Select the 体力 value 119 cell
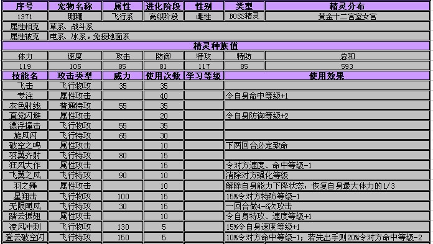 [25, 66]
